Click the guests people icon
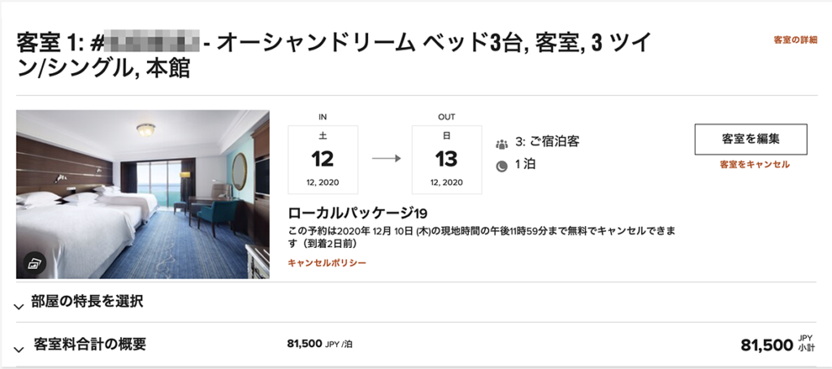This screenshot has width=832, height=369. (x=501, y=144)
